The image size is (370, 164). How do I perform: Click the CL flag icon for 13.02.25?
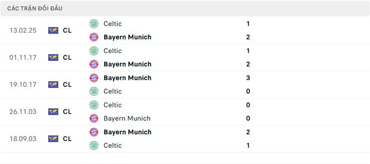[53, 30]
